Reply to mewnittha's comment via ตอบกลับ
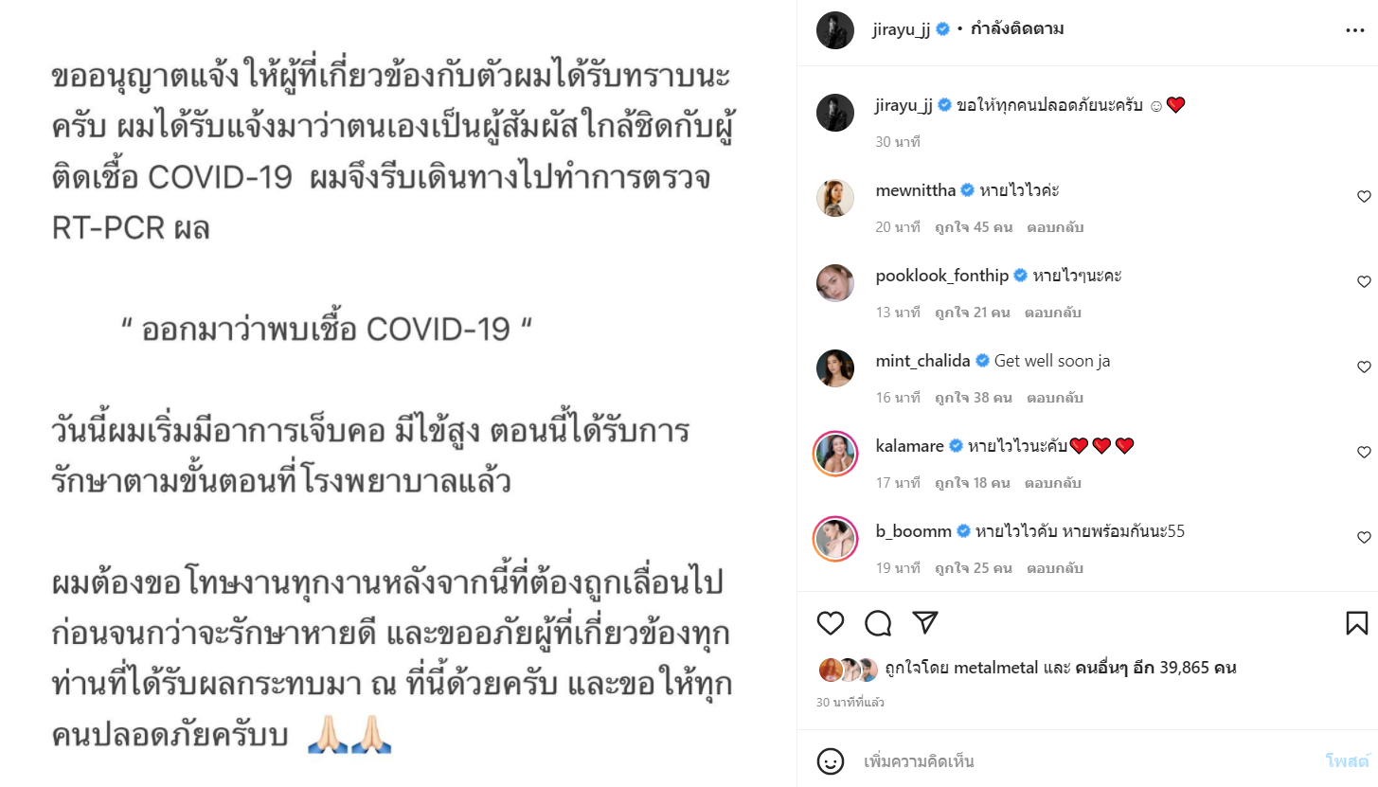Viewport: 1378px width, 787px height. coord(1055,227)
